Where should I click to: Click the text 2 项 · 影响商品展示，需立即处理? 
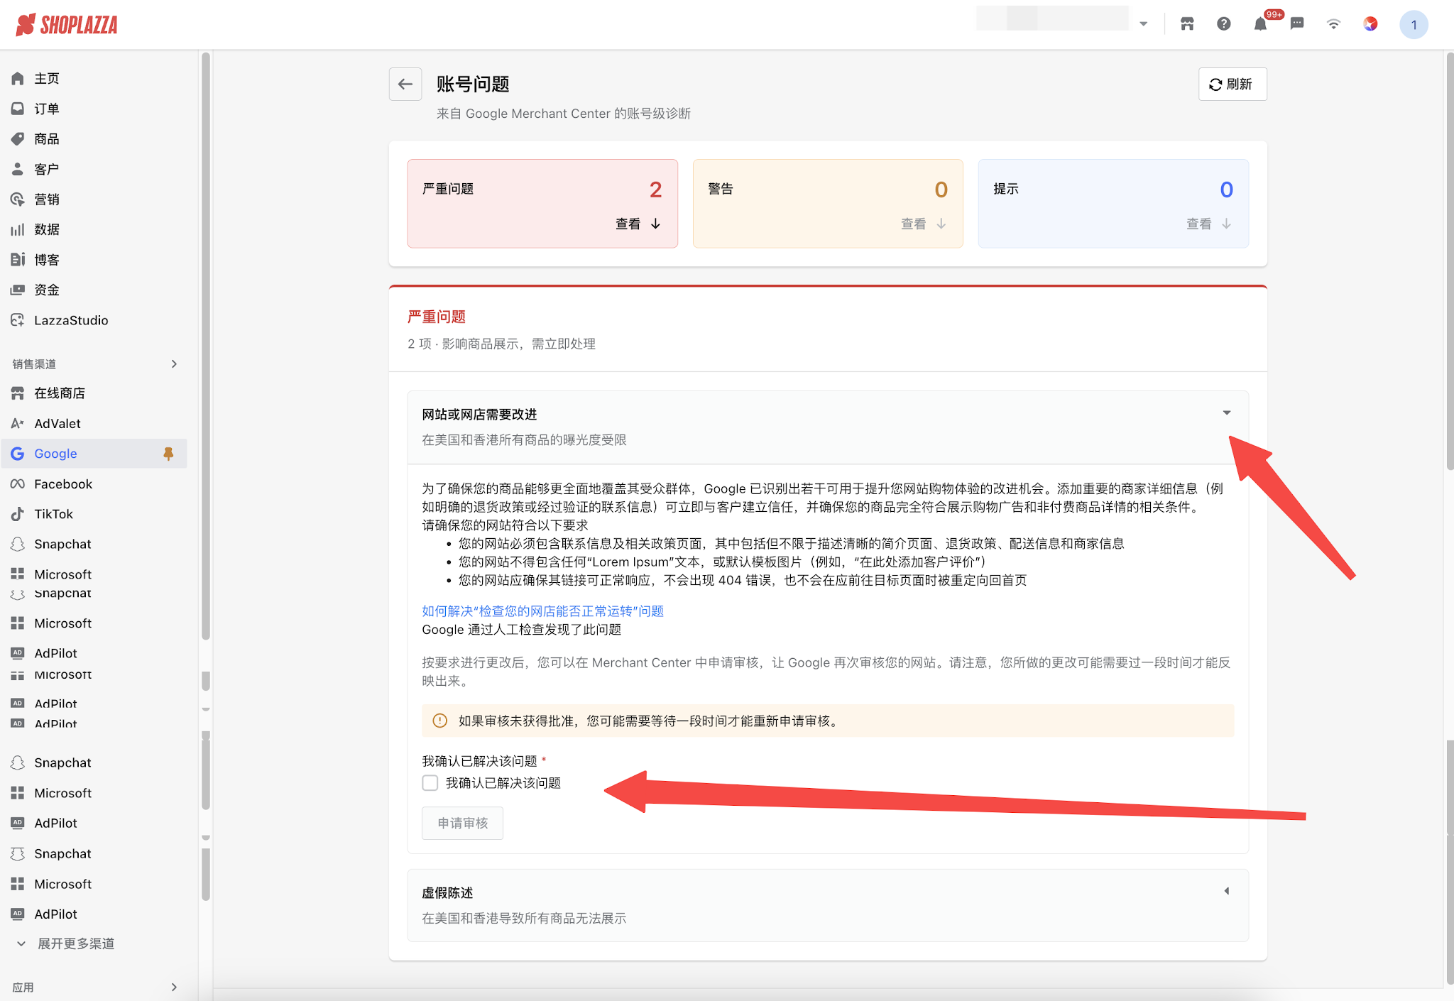pos(501,344)
